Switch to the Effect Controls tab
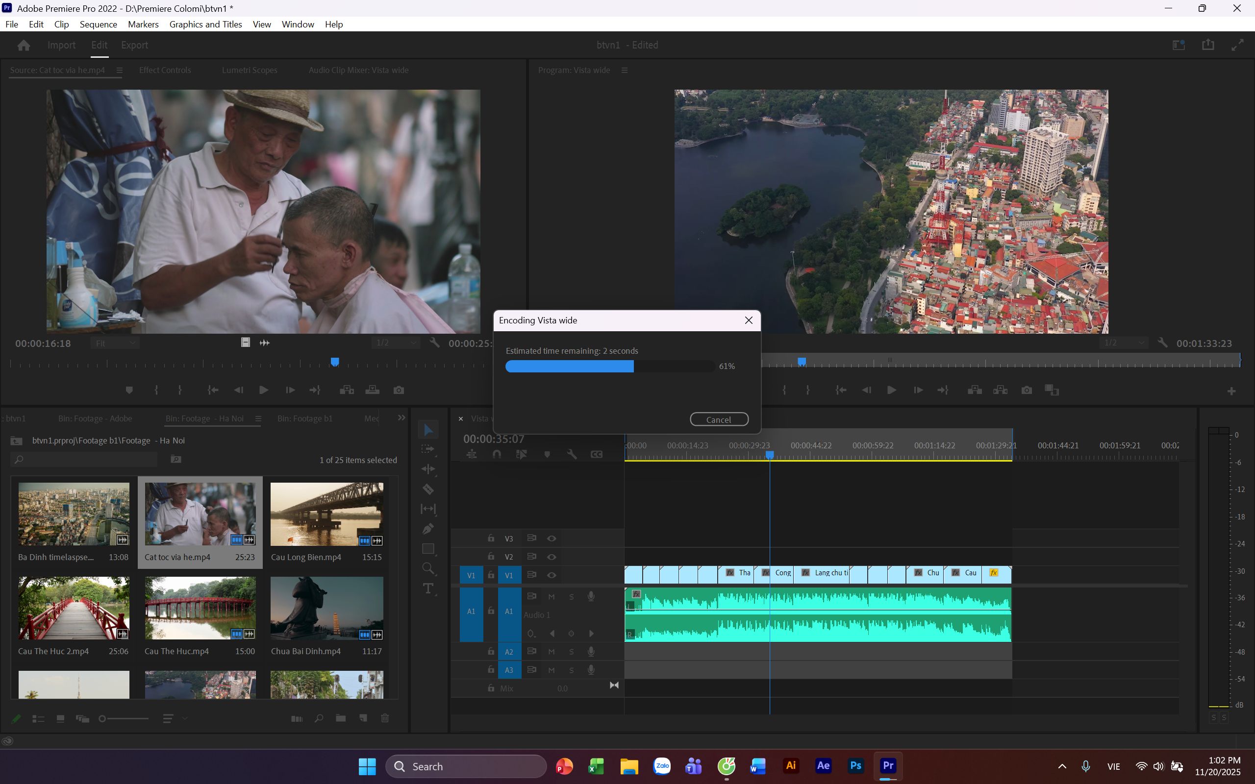The image size is (1255, 784). click(165, 70)
